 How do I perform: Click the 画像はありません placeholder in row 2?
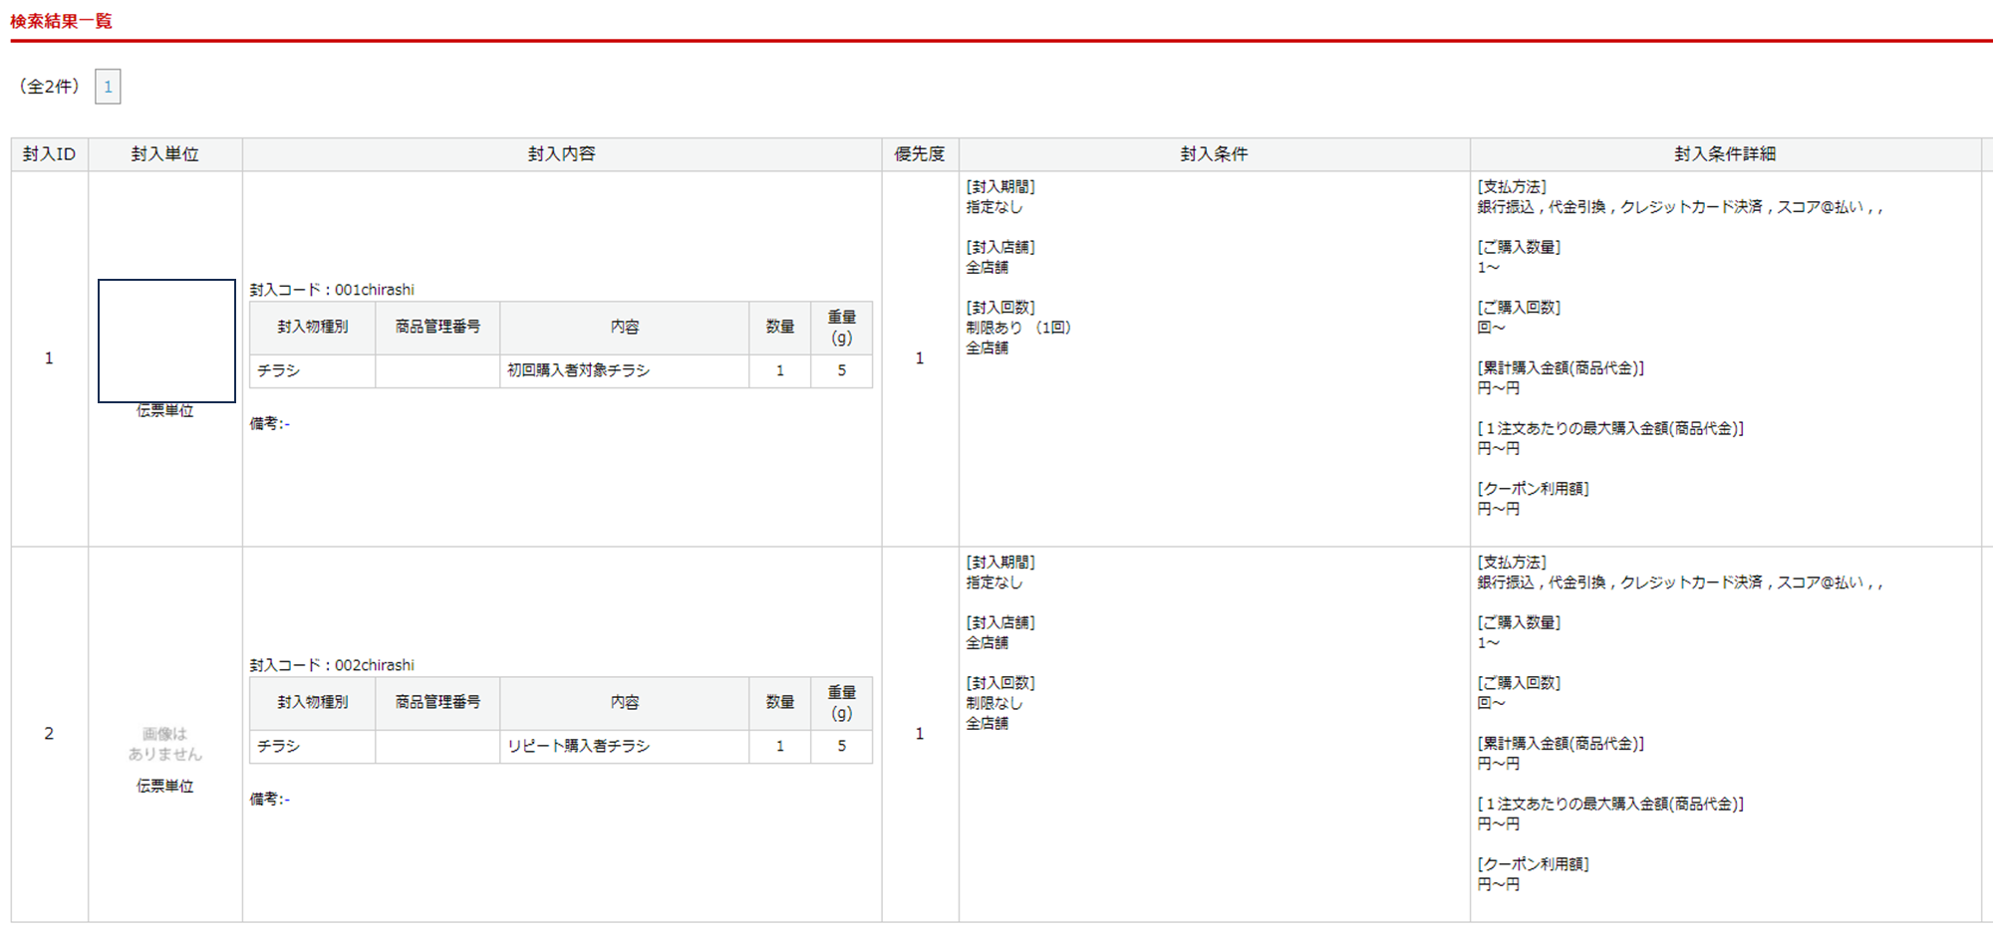click(165, 744)
